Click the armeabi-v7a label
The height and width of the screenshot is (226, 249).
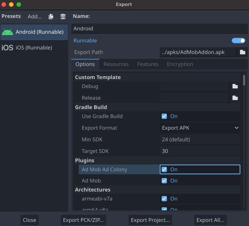tap(97, 199)
